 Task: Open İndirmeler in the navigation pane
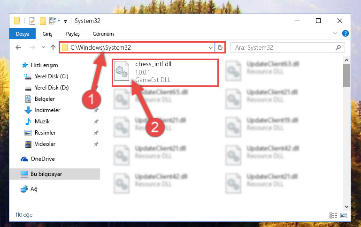tap(47, 110)
